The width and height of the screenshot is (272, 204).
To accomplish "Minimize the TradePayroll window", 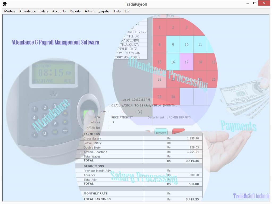I will [x=248, y=3].
